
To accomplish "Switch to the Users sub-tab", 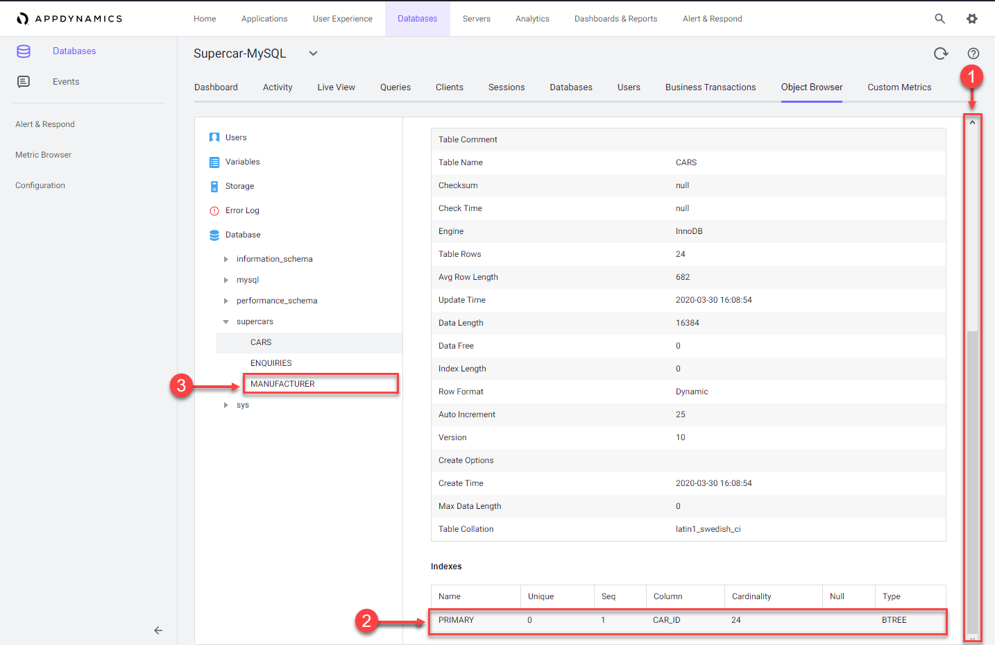I will click(629, 87).
